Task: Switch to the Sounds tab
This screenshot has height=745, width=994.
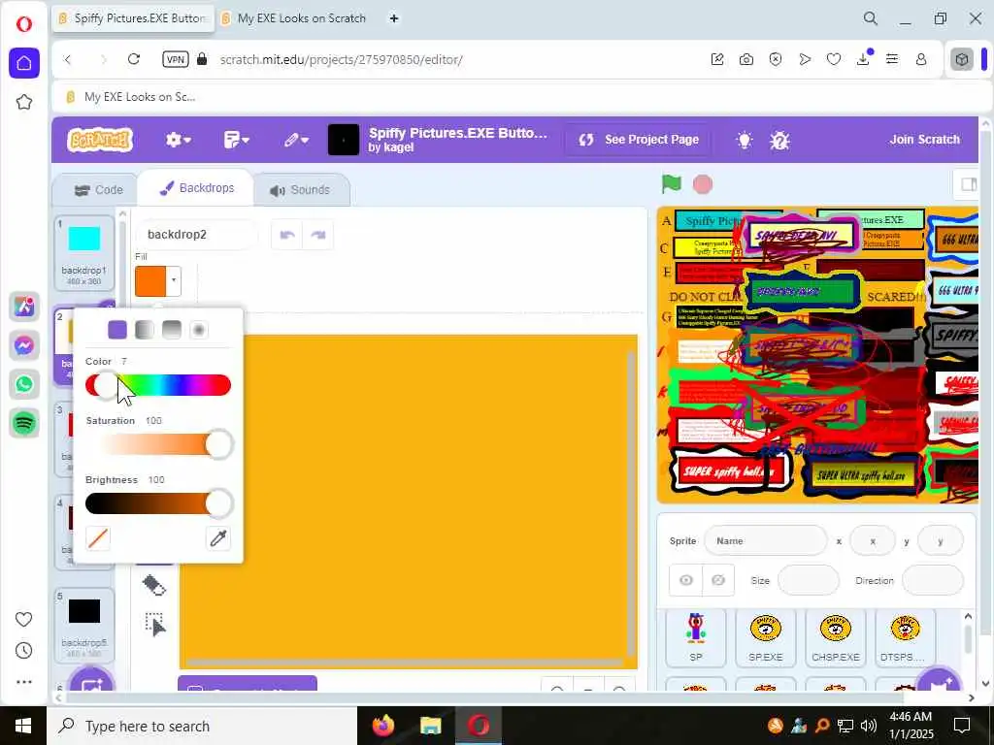Action: coord(301,190)
